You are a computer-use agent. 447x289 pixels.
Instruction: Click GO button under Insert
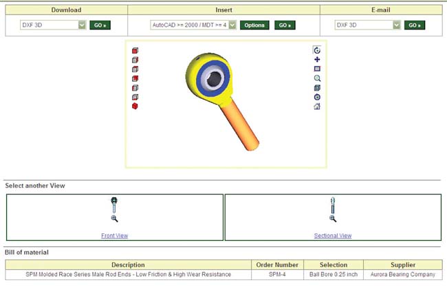pos(285,25)
